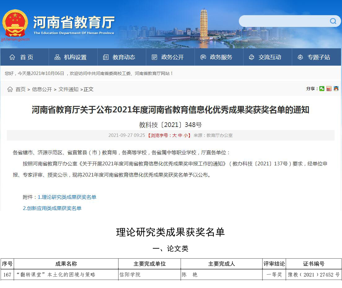The image size is (342, 288).
Task: Click the national emblem logo
Action: tap(15, 23)
